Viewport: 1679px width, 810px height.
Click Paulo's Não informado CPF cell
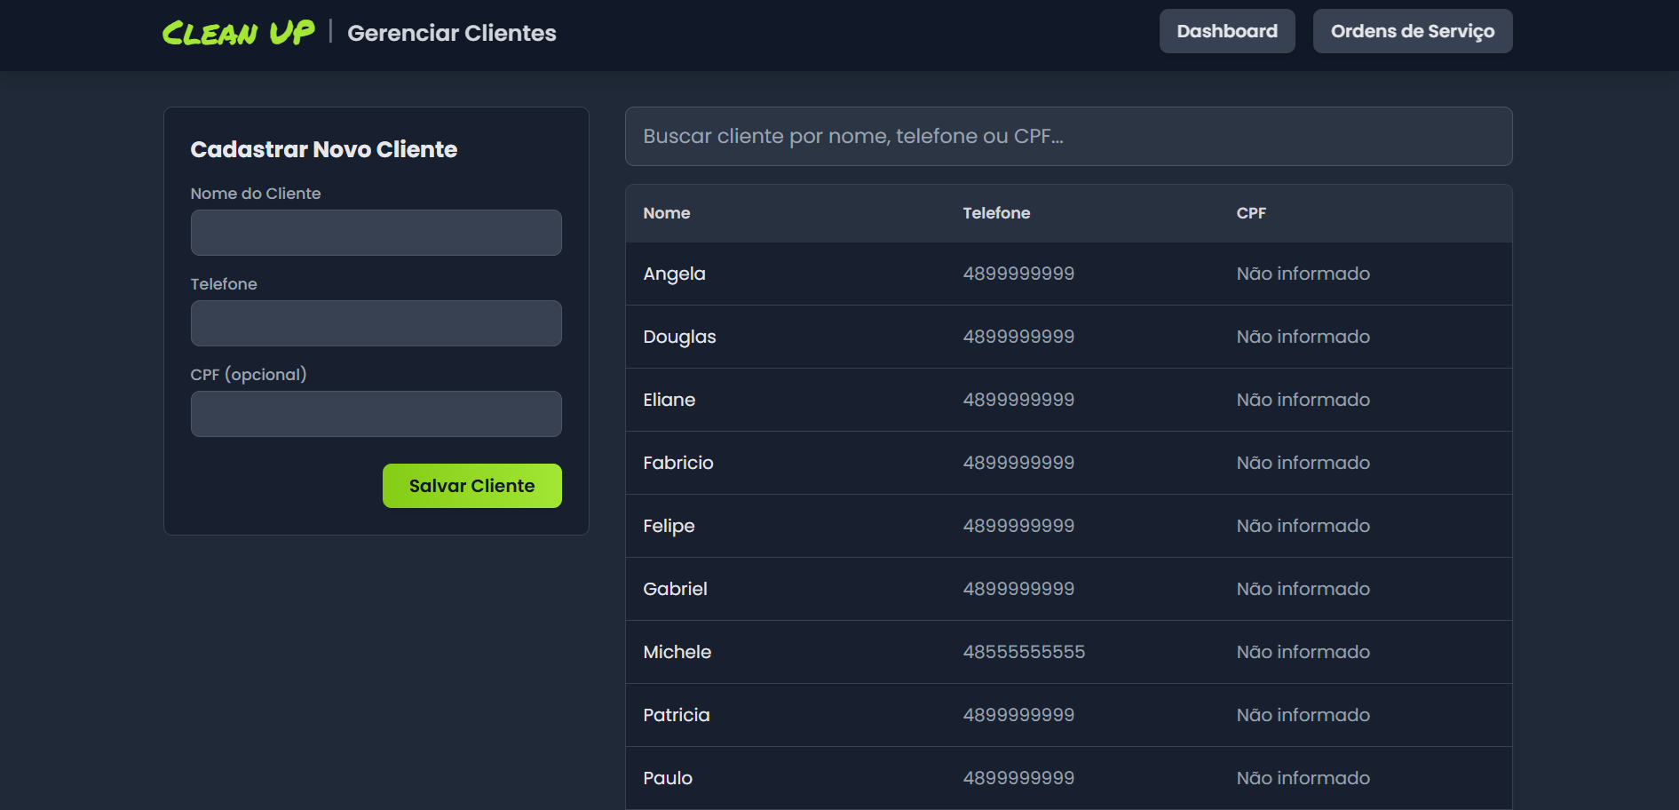1303,778
